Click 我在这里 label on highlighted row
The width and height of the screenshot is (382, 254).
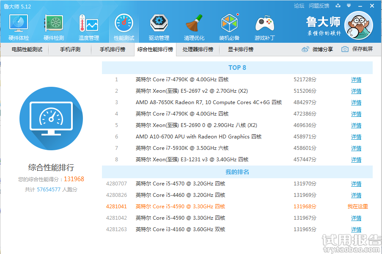coord(357,207)
